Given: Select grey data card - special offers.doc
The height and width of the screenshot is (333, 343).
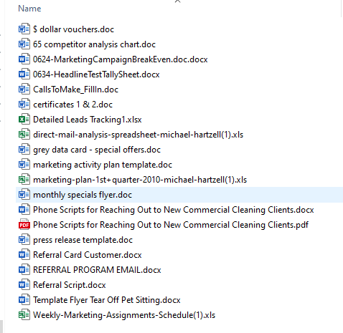Looking at the screenshot, I should click(97, 150).
